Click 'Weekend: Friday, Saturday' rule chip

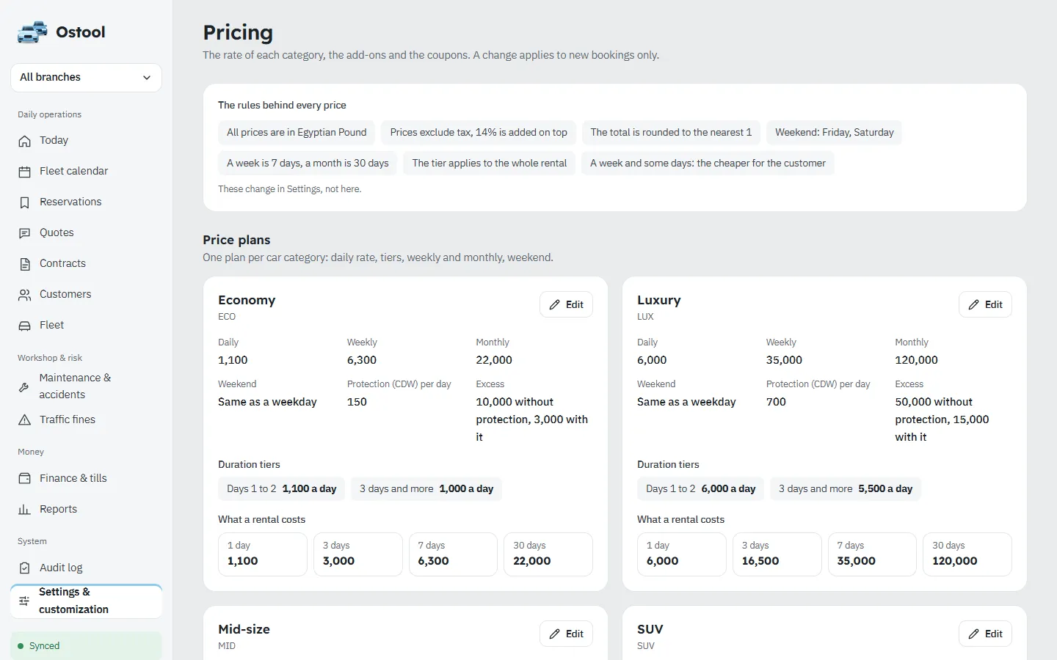tap(835, 133)
